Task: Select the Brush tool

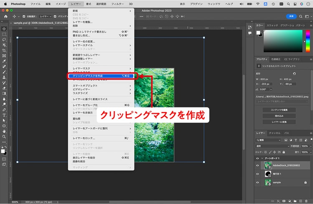Action: point(4,72)
